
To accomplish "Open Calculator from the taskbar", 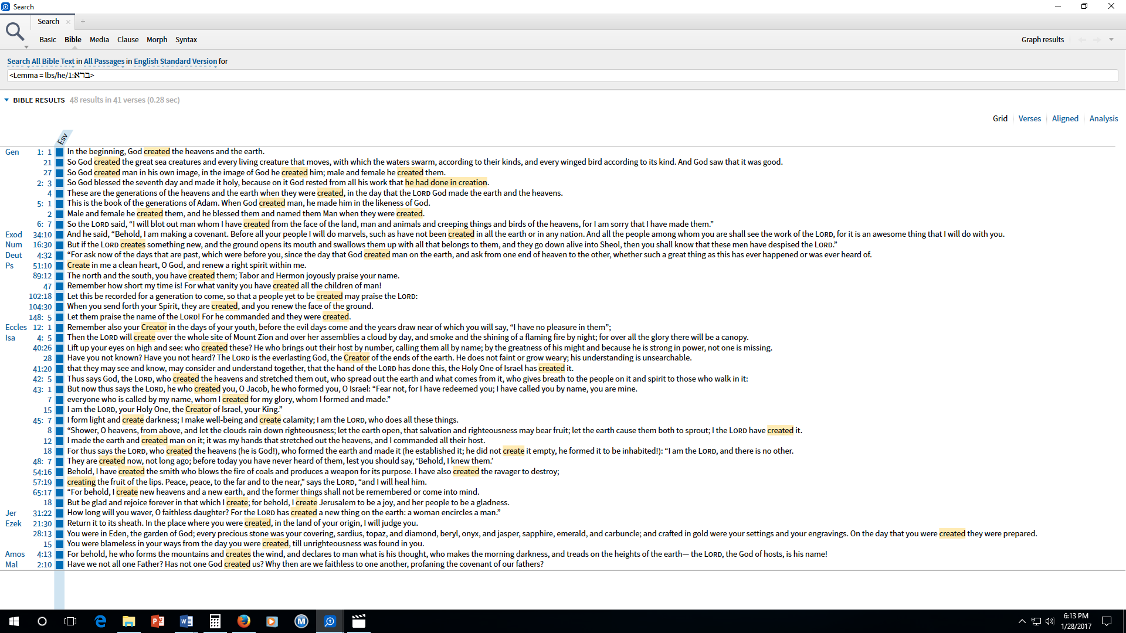I will coord(215,621).
